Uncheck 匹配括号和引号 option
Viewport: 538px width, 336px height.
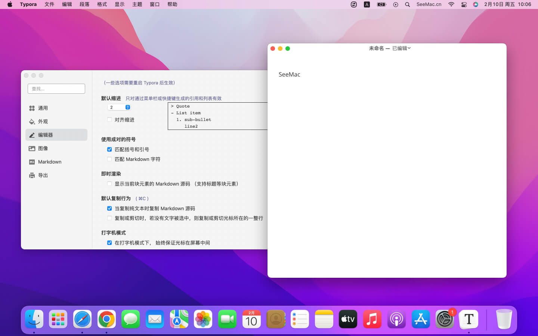pyautogui.click(x=109, y=149)
